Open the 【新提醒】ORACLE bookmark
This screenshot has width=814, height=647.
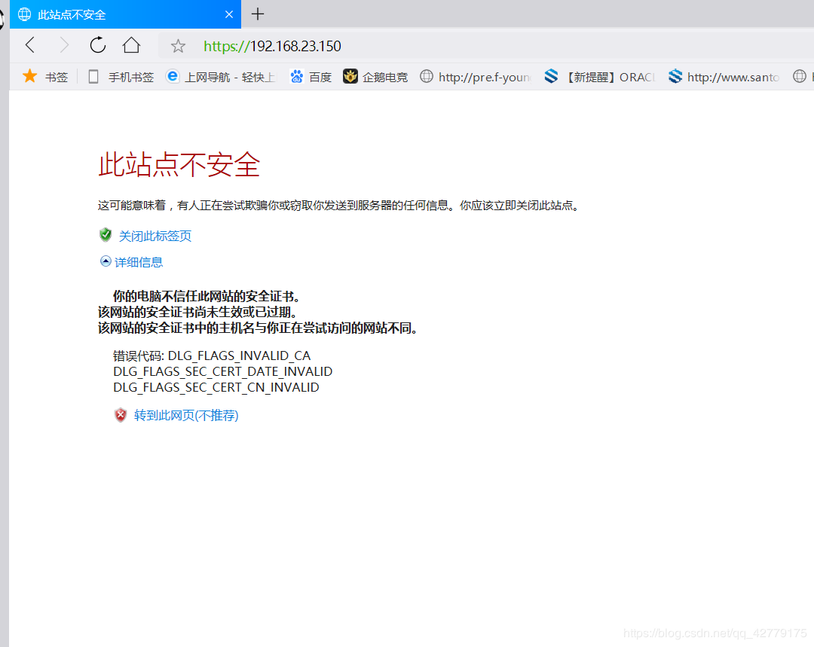click(x=600, y=77)
